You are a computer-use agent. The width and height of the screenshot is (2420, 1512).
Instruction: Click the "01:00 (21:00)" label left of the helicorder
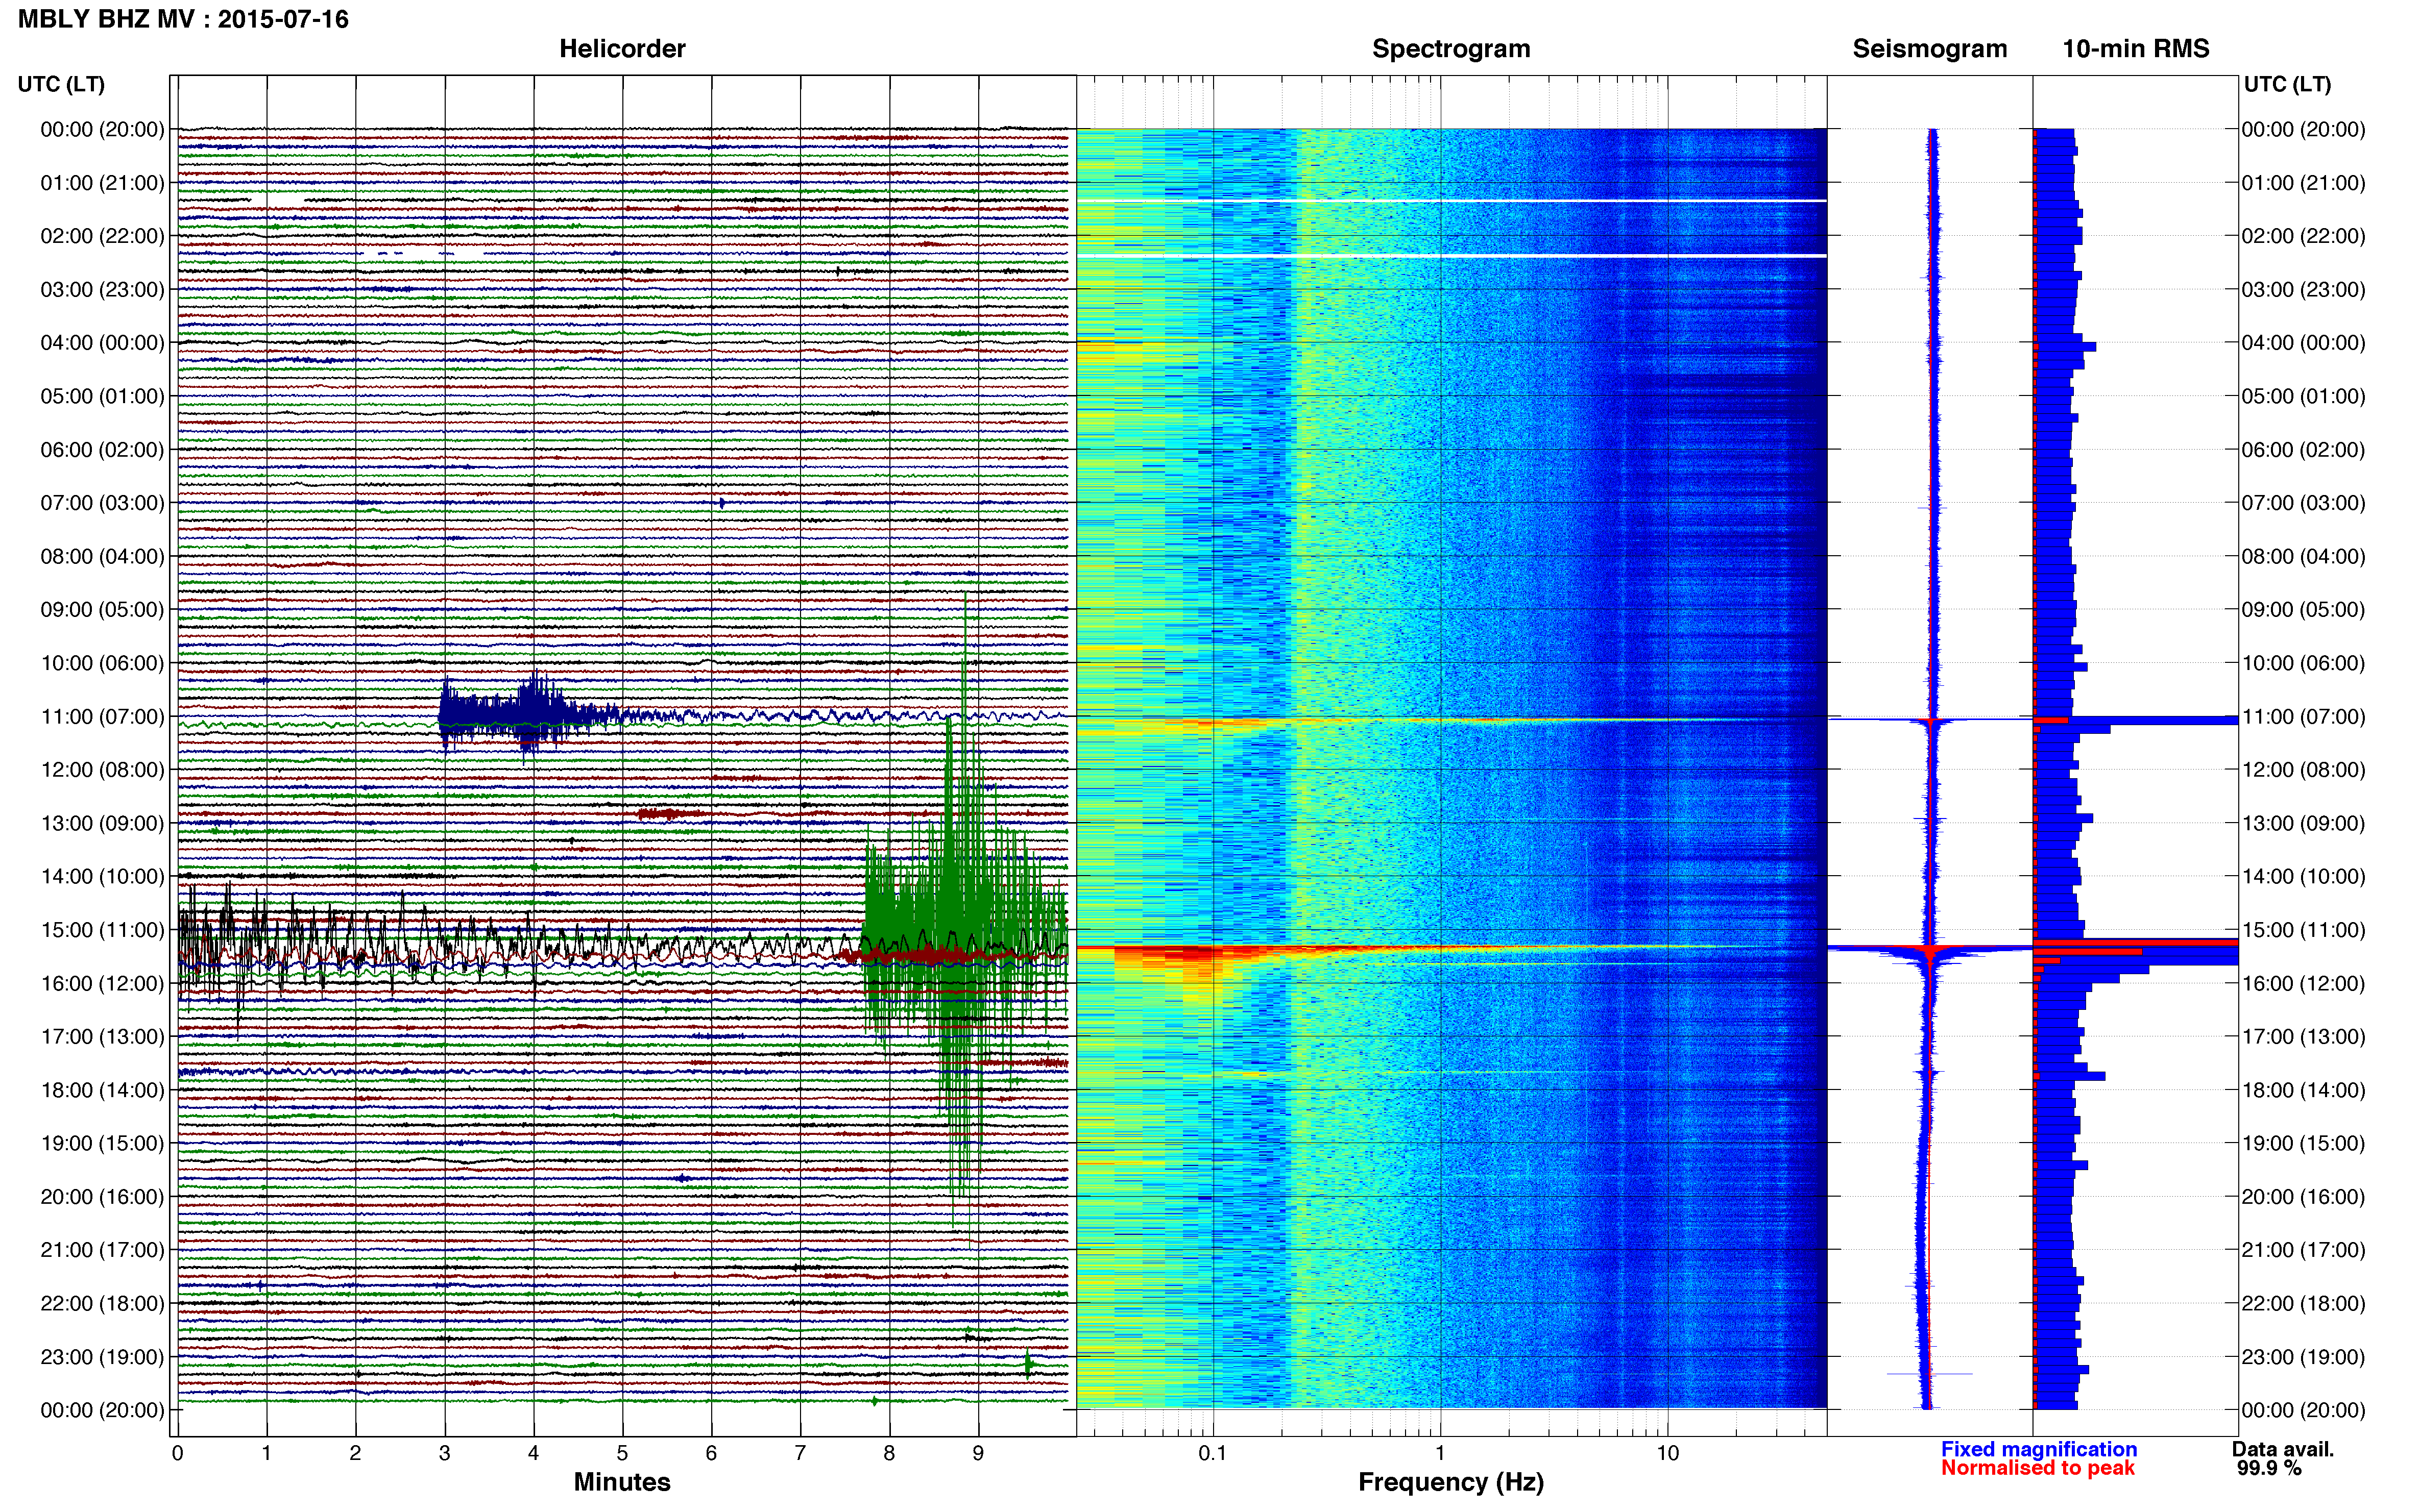point(102,183)
